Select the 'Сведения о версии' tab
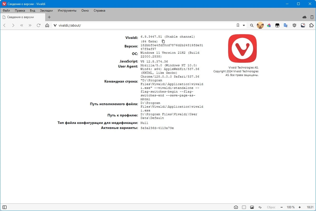The image size is (316, 211). [x=22, y=17]
